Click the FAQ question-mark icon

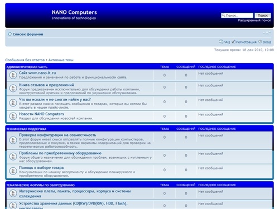[221, 42]
